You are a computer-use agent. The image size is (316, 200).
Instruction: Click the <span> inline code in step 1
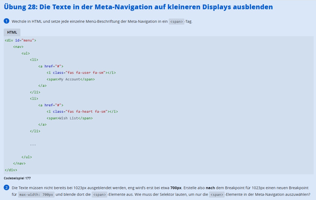pyautogui.click(x=176, y=22)
